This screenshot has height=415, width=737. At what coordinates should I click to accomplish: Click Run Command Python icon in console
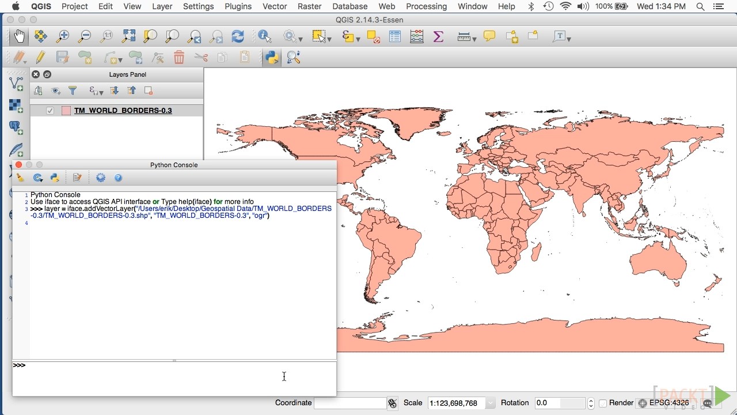point(55,178)
